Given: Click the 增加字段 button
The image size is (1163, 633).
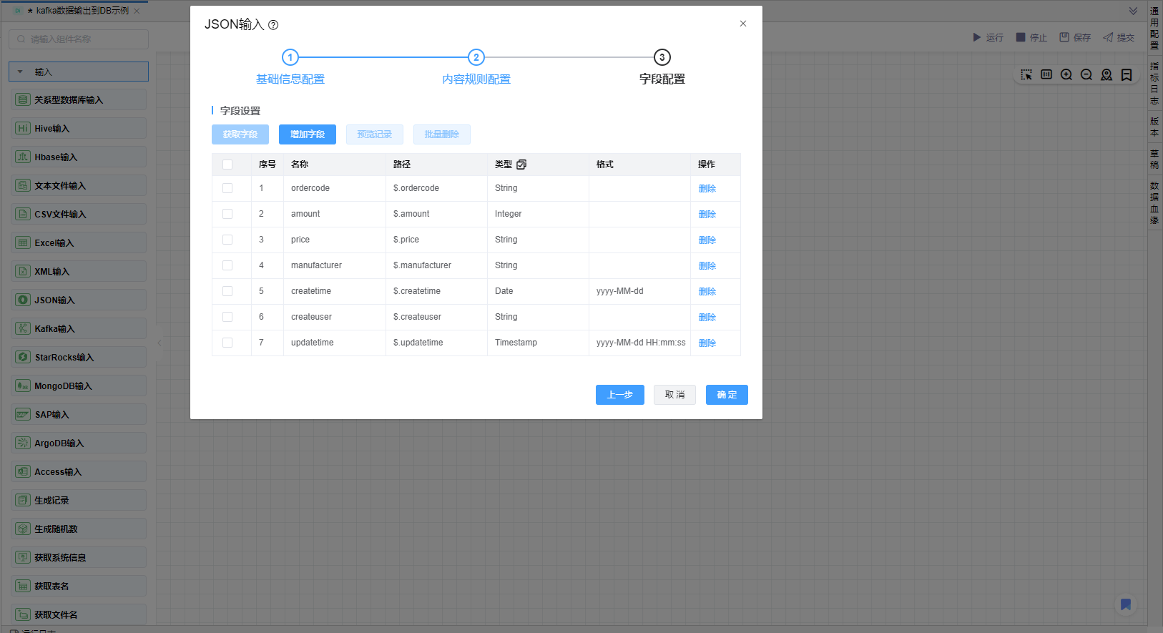Looking at the screenshot, I should pyautogui.click(x=307, y=134).
